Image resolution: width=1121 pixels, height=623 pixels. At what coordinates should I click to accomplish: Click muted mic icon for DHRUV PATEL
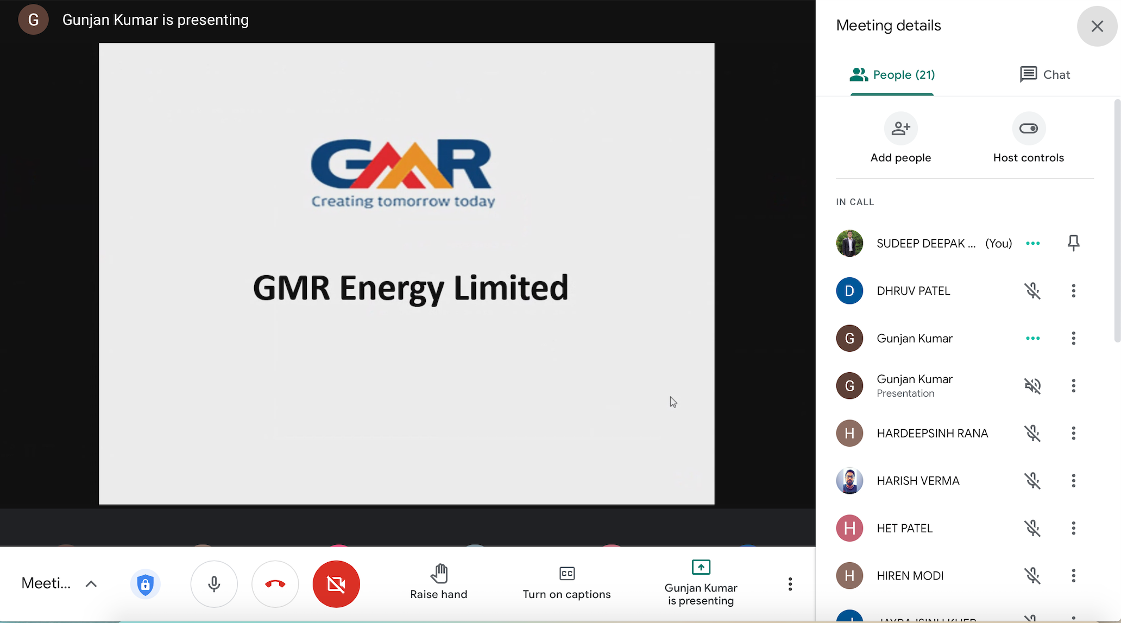click(1032, 291)
